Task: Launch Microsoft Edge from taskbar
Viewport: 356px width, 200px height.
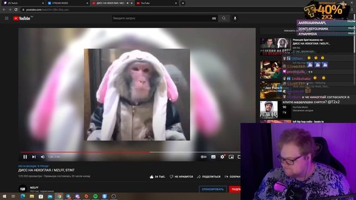Action: coord(23,196)
